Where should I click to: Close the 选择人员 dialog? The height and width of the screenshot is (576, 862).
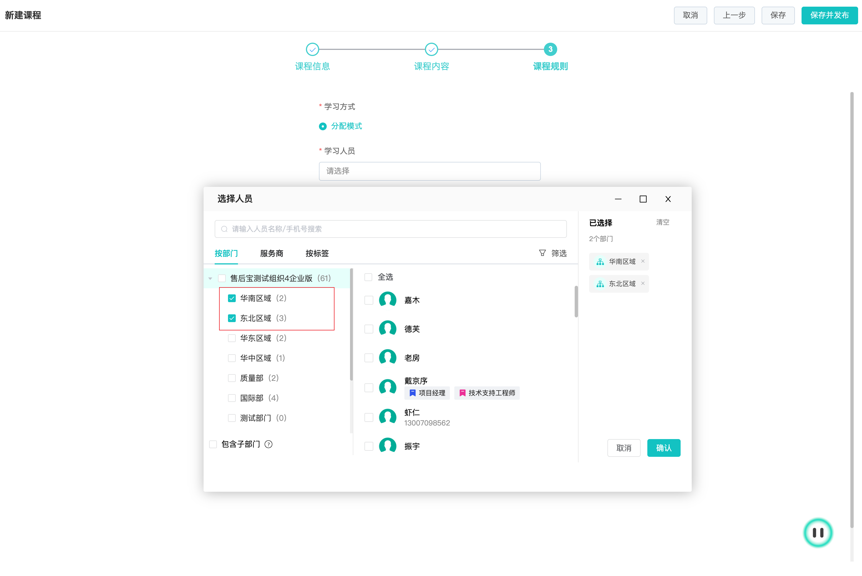click(668, 199)
